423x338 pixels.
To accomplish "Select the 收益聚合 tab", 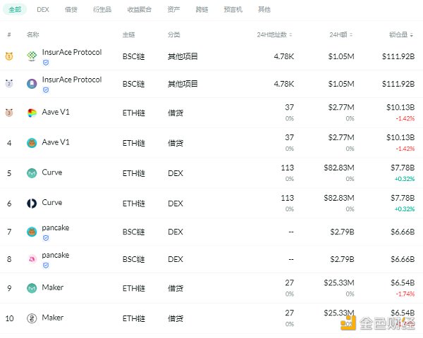I will 137,10.
